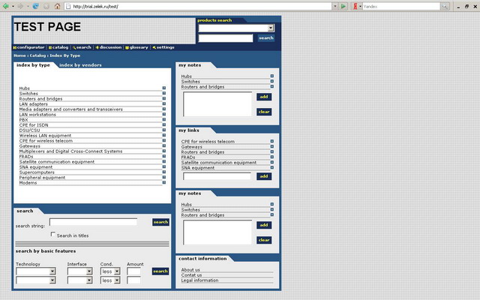Click the icon beside Modems row
This screenshot has width=480, height=300.
(164, 182)
